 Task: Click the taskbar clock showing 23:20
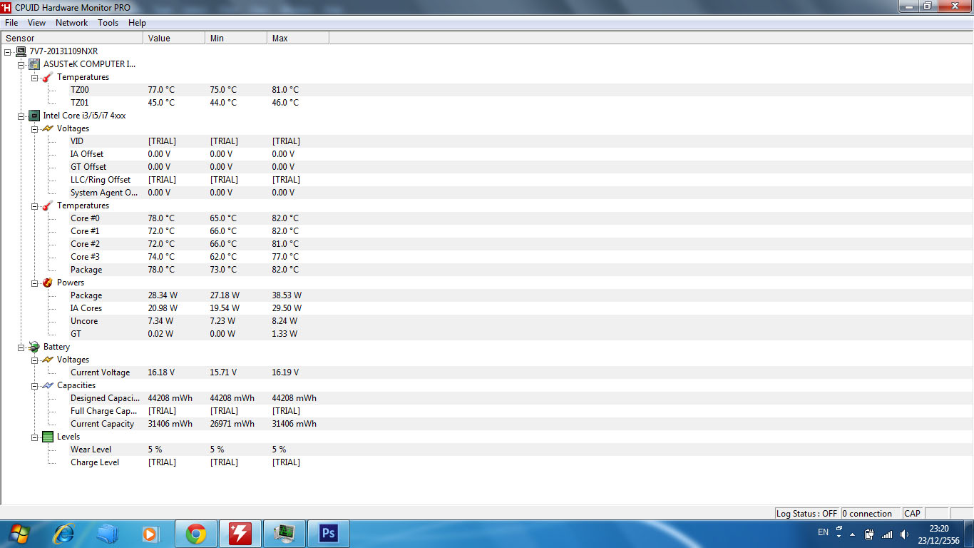coord(939,534)
